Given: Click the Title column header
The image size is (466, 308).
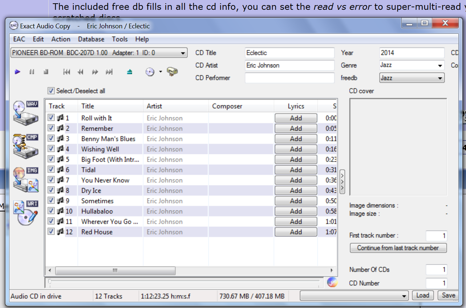Looking at the screenshot, I should point(110,106).
